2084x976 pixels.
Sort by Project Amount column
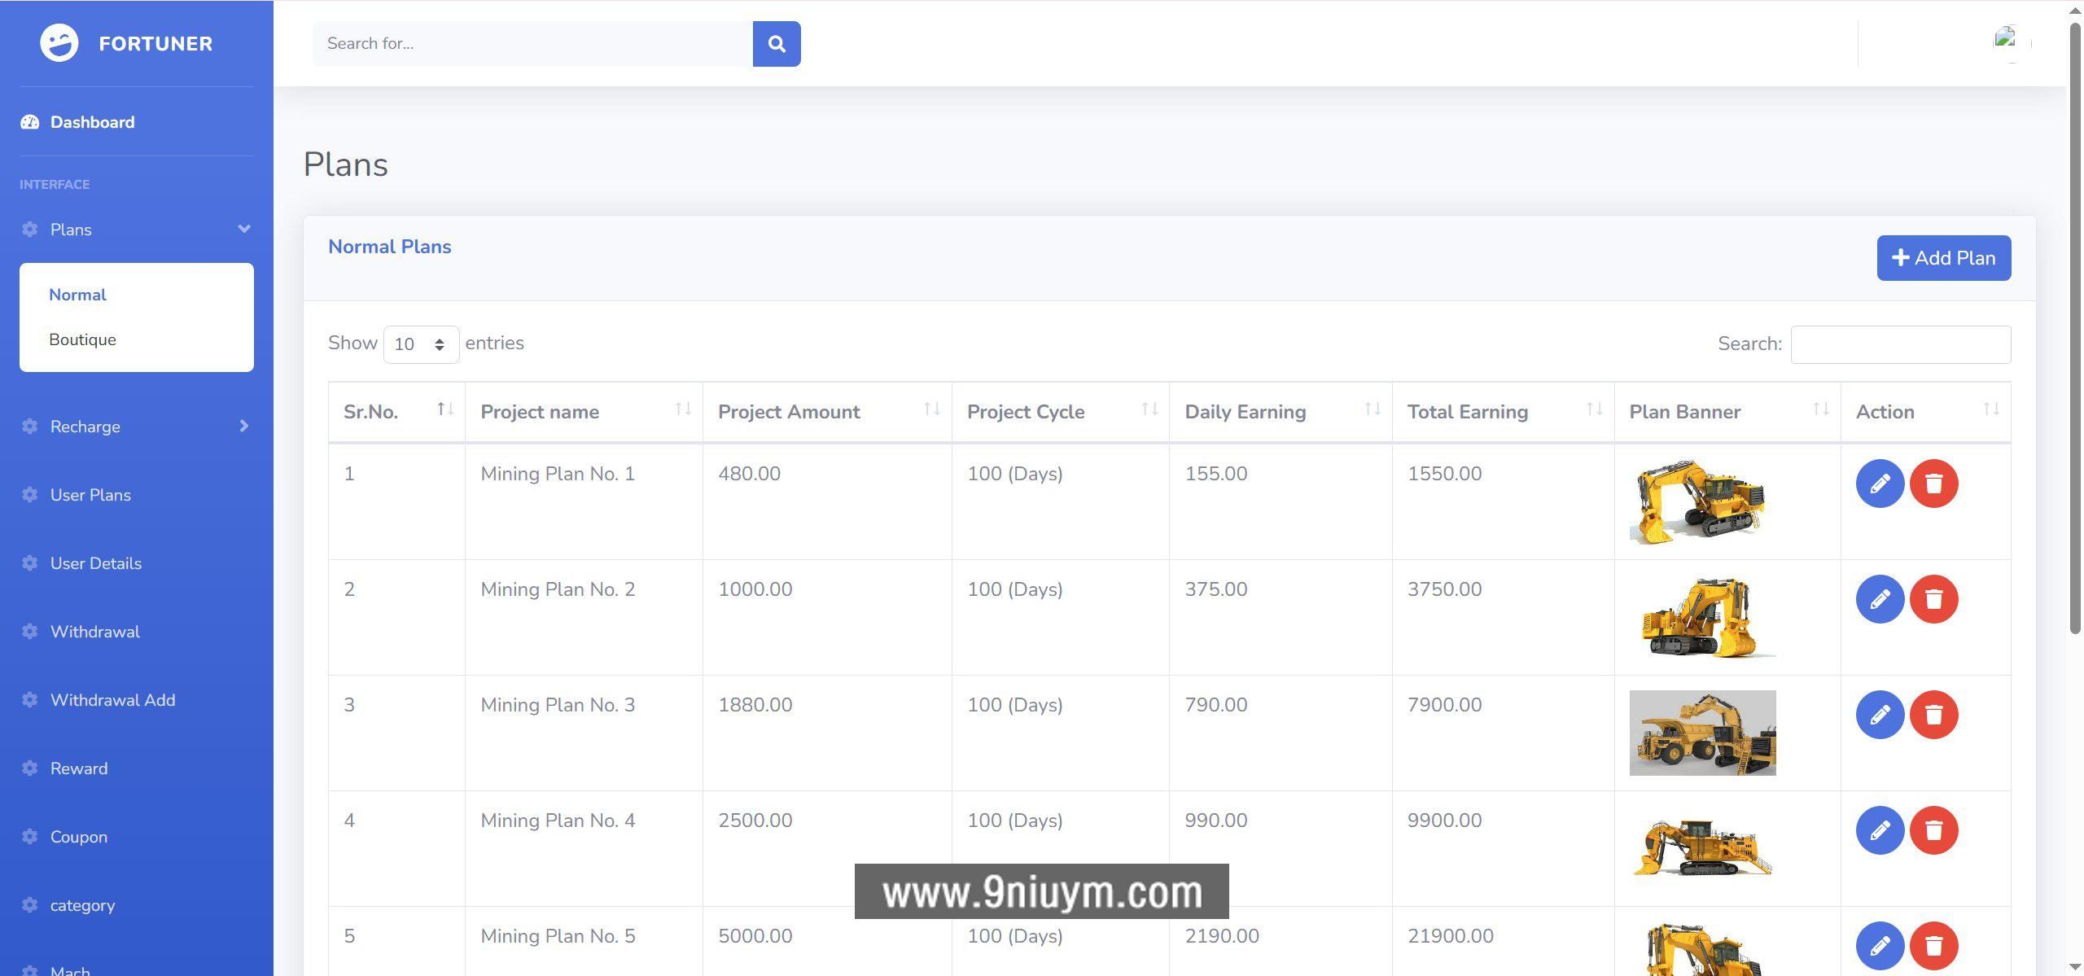pos(826,412)
